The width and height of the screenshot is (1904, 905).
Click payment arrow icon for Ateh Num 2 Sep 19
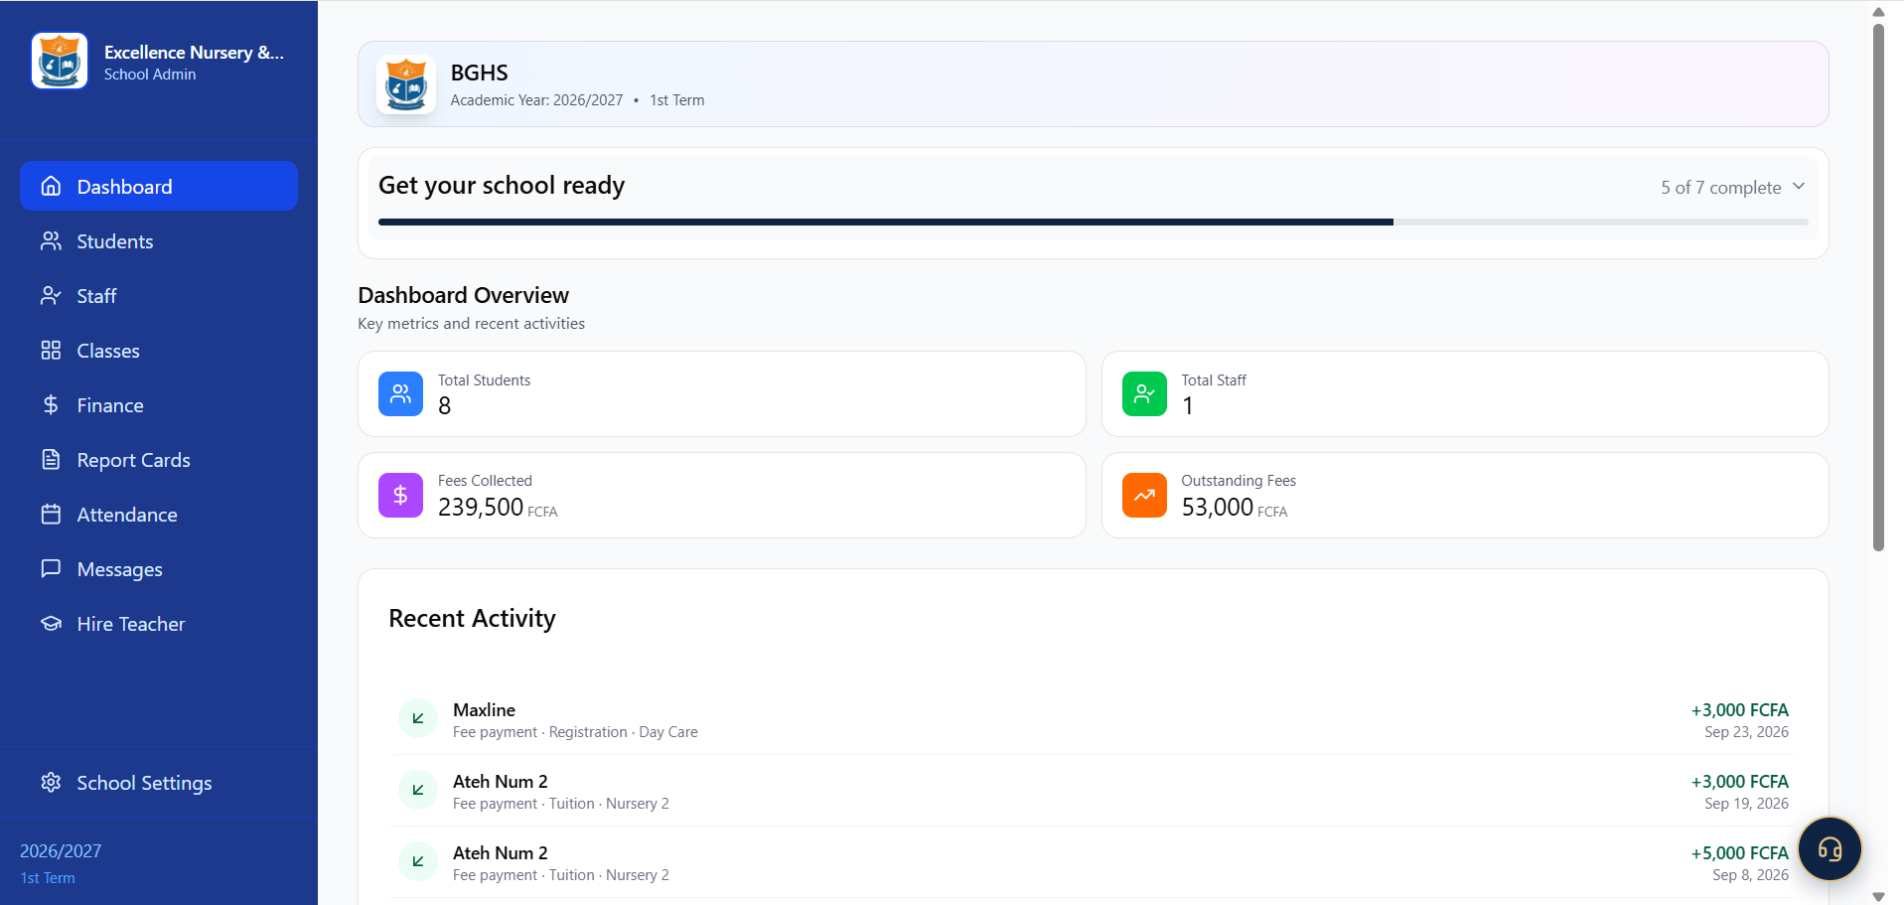click(x=418, y=790)
